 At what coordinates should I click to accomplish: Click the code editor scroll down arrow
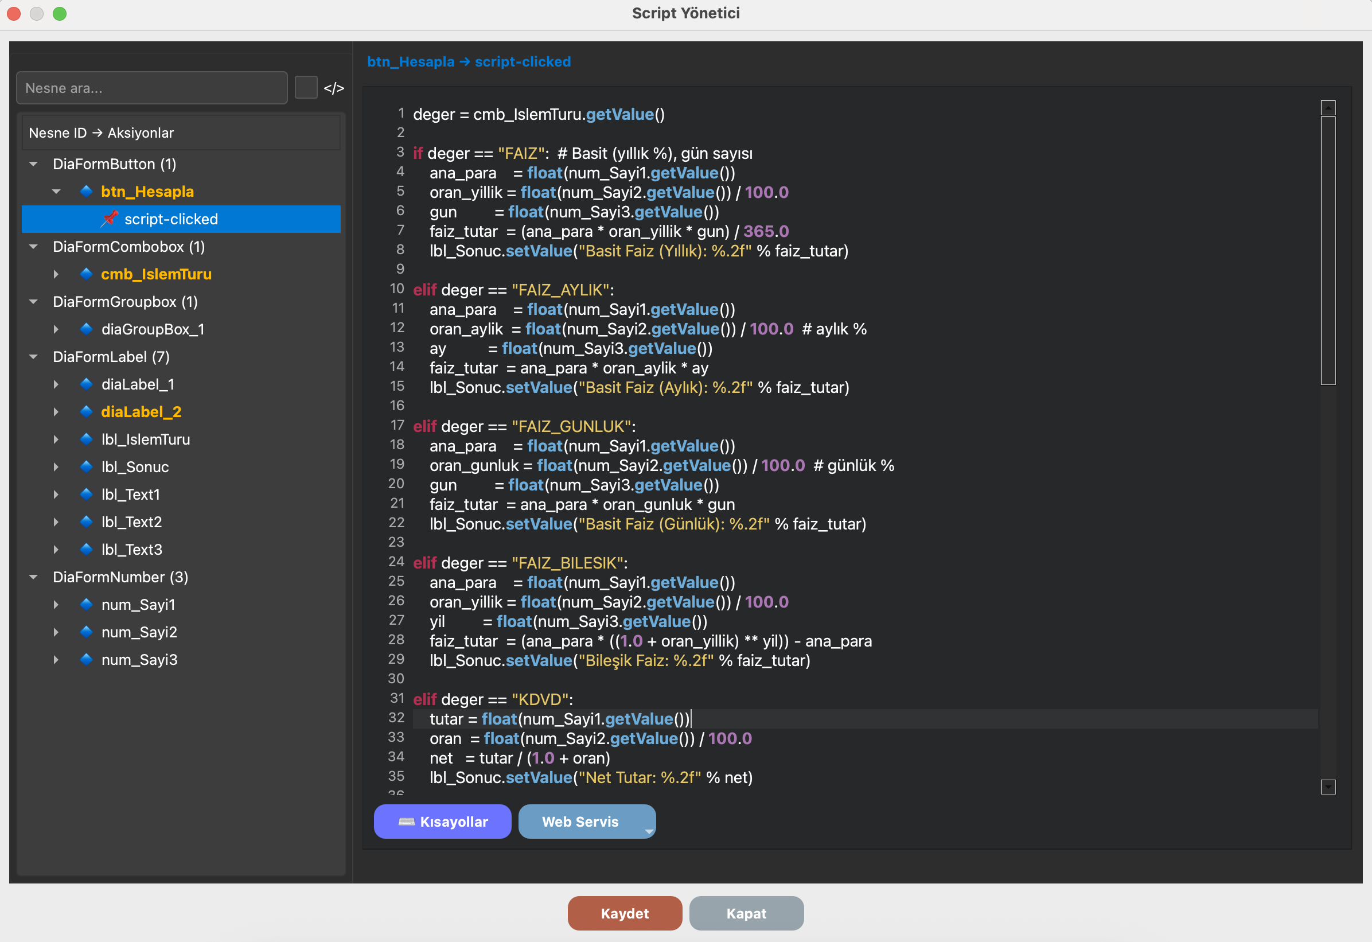tap(1328, 787)
